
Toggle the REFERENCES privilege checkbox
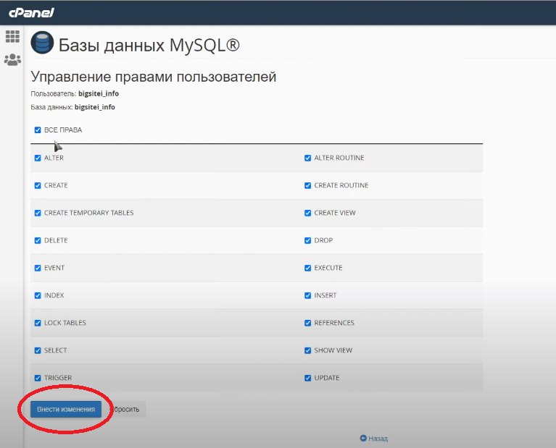(x=308, y=323)
